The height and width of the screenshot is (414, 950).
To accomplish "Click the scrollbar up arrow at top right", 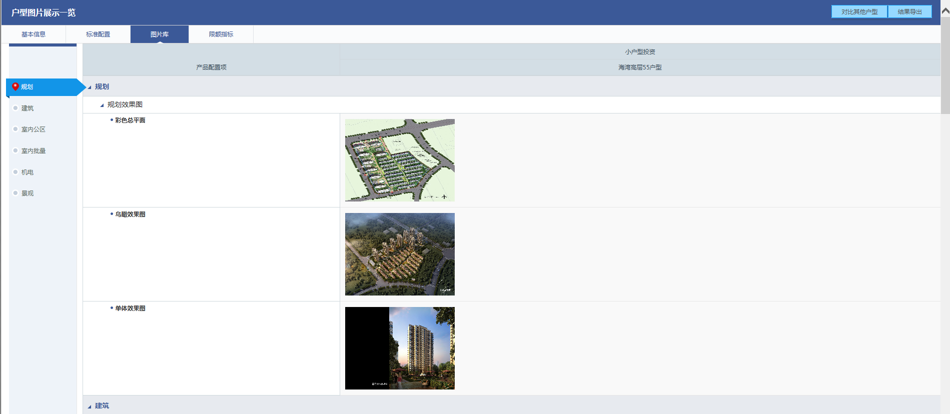I will pyautogui.click(x=945, y=10).
